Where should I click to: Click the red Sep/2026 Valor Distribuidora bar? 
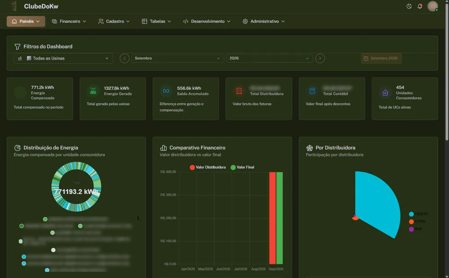click(x=273, y=218)
